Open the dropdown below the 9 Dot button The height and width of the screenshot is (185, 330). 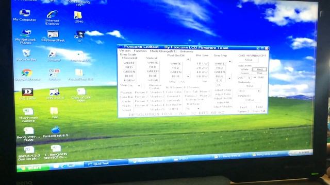258,91
